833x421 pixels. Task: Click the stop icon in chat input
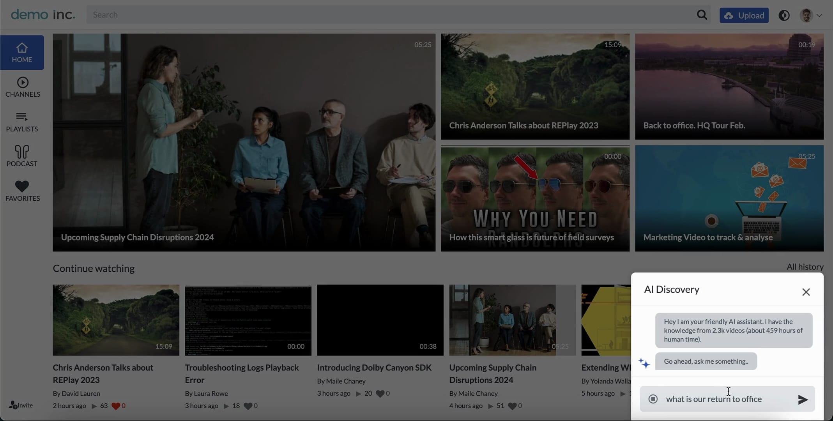tap(653, 399)
